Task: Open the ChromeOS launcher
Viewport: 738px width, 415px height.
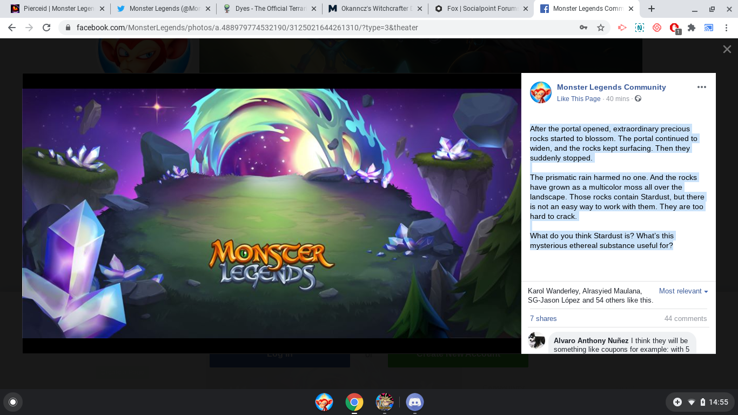Action: [x=13, y=402]
